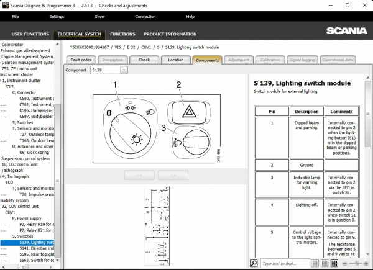Click the search magnifier icon
The width and height of the screenshot is (373, 270).
254,263
